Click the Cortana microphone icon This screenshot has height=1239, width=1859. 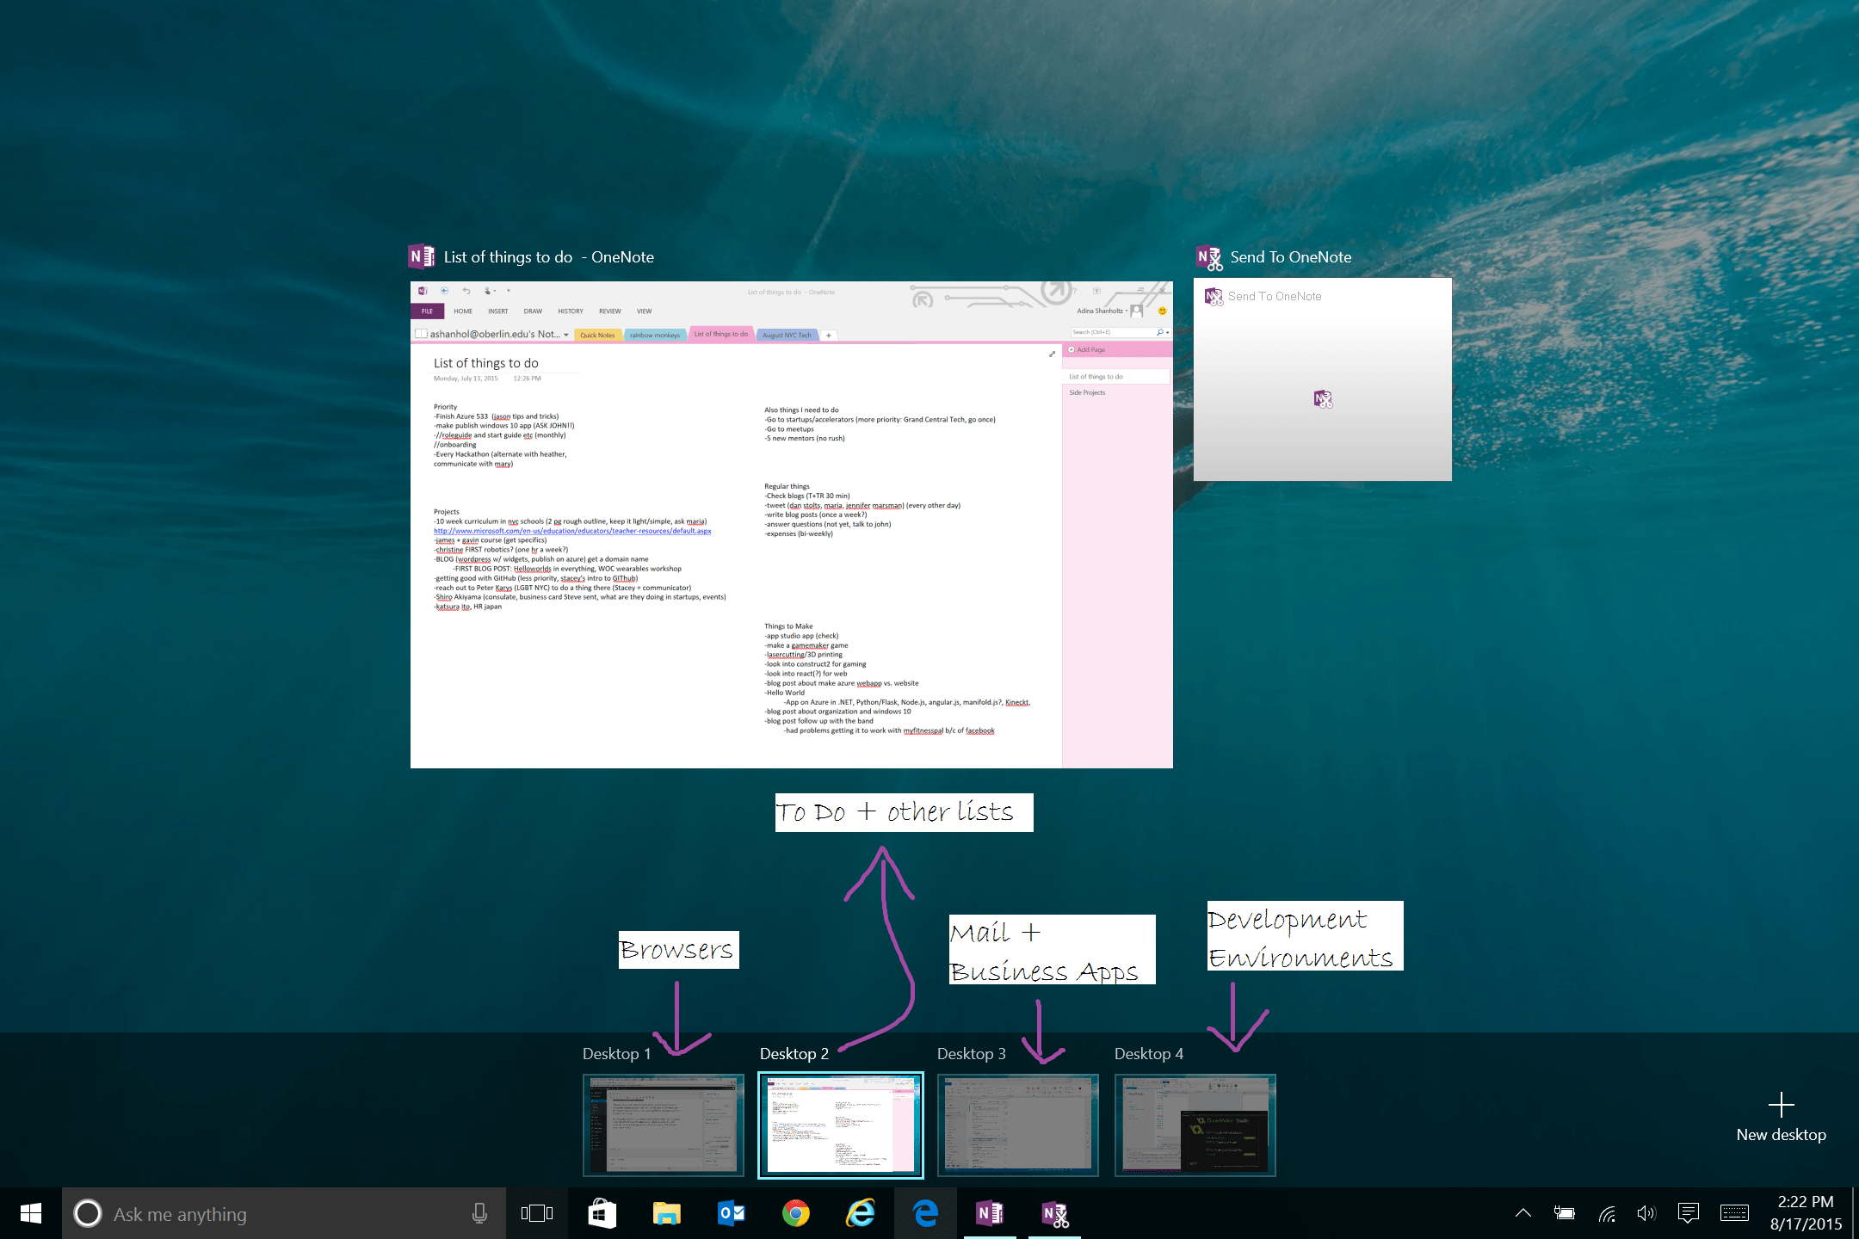(x=479, y=1213)
